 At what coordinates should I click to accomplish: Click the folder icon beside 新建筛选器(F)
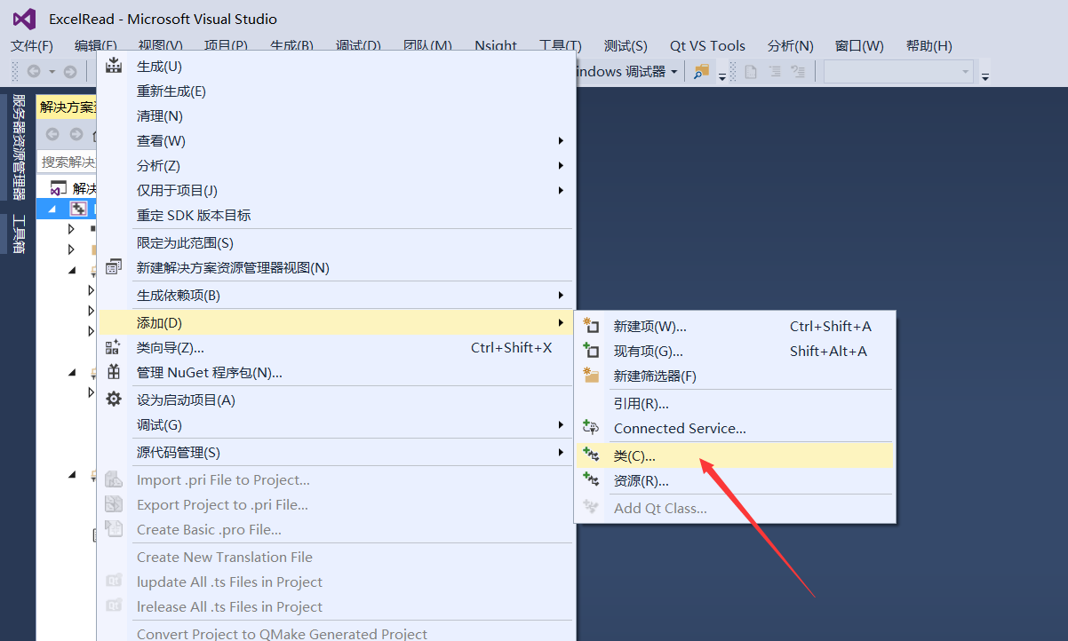(591, 376)
